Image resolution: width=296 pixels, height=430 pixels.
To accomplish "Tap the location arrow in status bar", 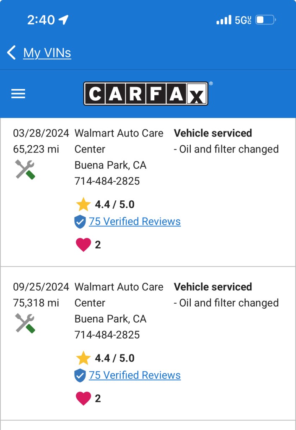I will tap(64, 20).
